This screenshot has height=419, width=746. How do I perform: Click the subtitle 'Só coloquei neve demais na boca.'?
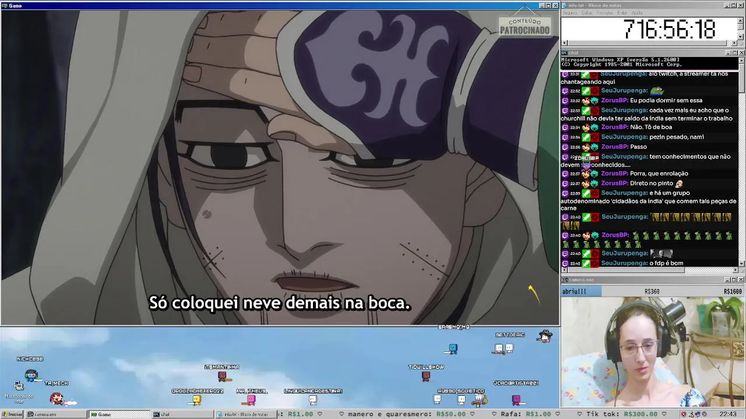[x=280, y=303]
